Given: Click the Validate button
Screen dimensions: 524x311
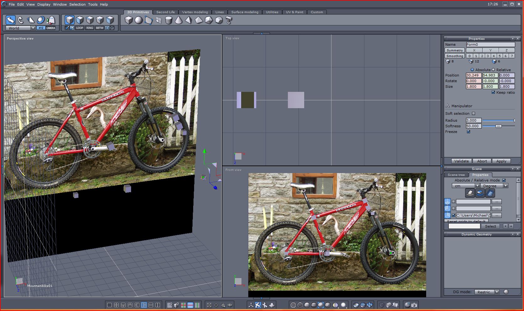Looking at the screenshot, I should (x=461, y=161).
